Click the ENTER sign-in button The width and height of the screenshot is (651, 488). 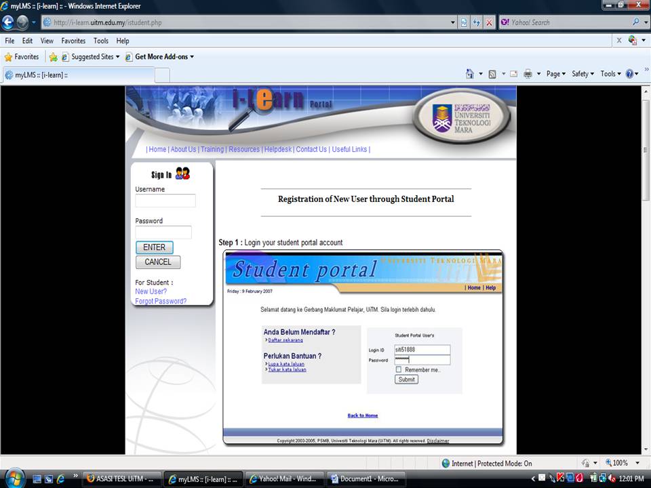tap(155, 247)
